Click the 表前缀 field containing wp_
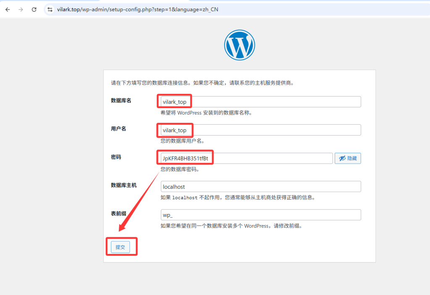430x295 pixels. (260, 214)
